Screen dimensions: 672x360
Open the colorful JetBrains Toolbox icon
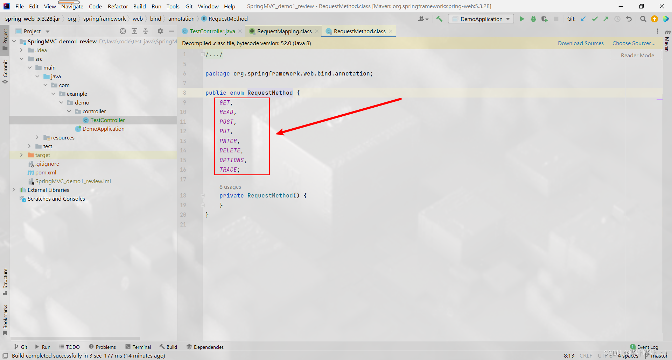[666, 19]
